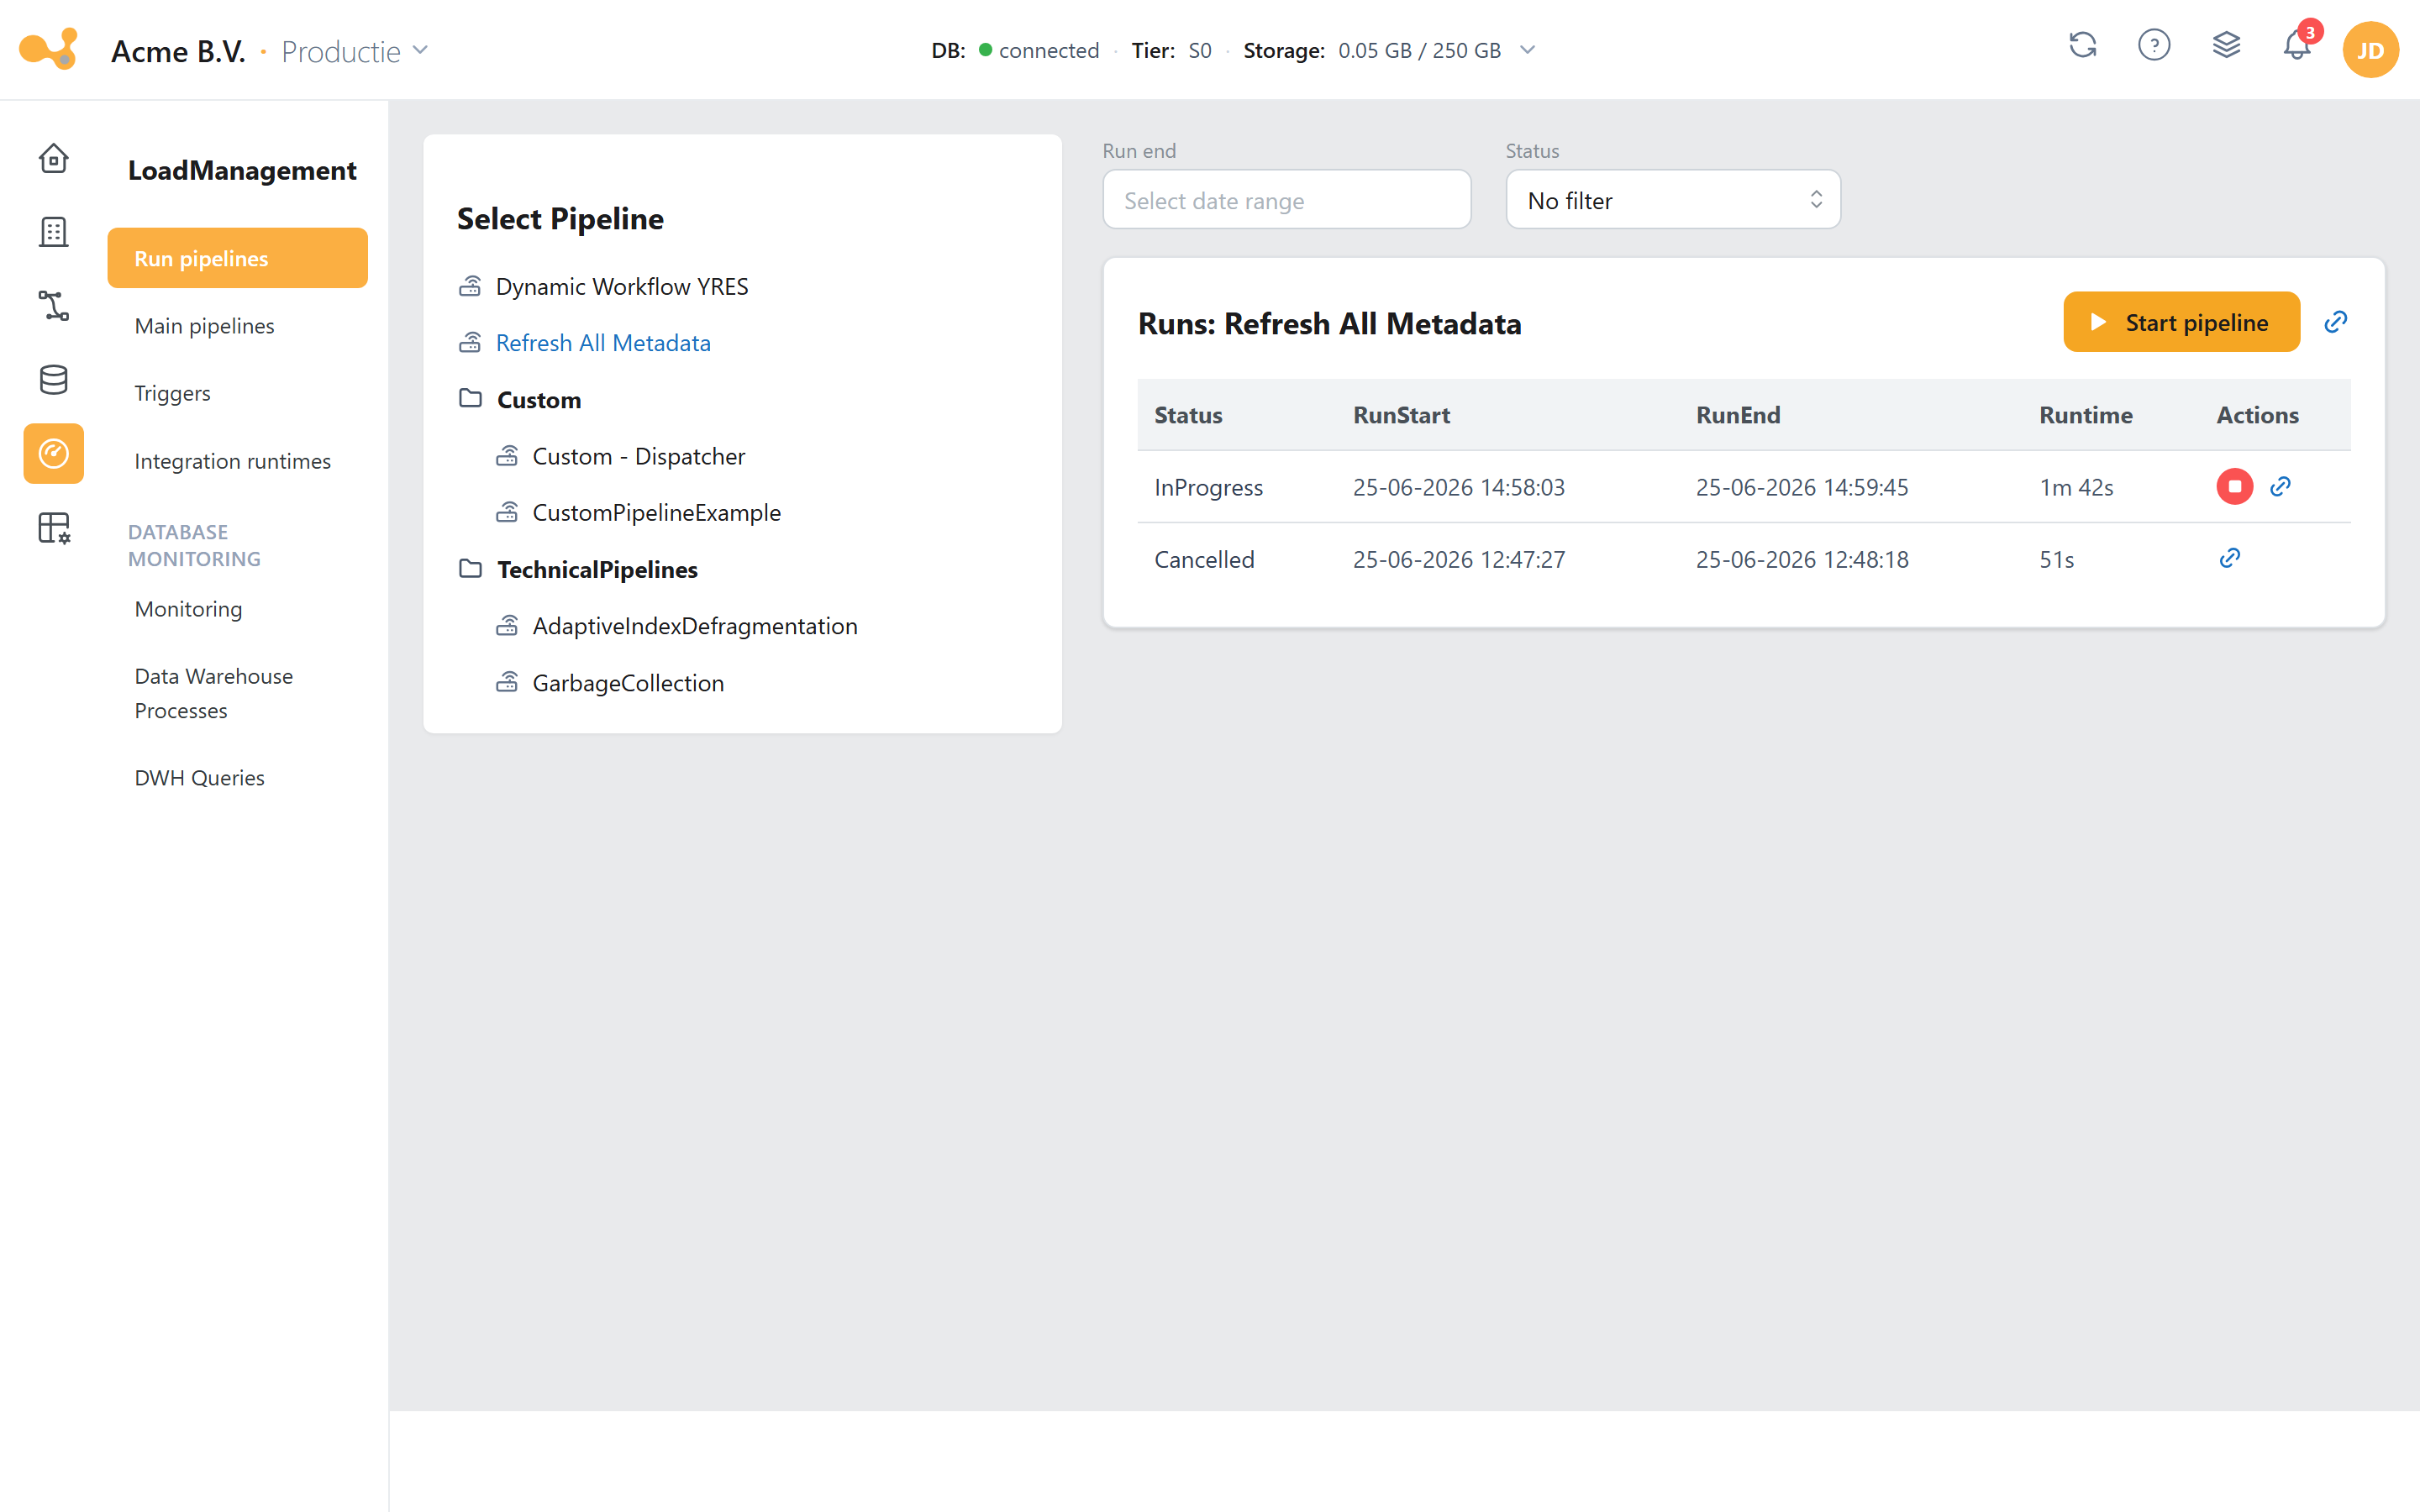The height and width of the screenshot is (1512, 2420).
Task: Open DWH Queries
Action: click(x=200, y=778)
